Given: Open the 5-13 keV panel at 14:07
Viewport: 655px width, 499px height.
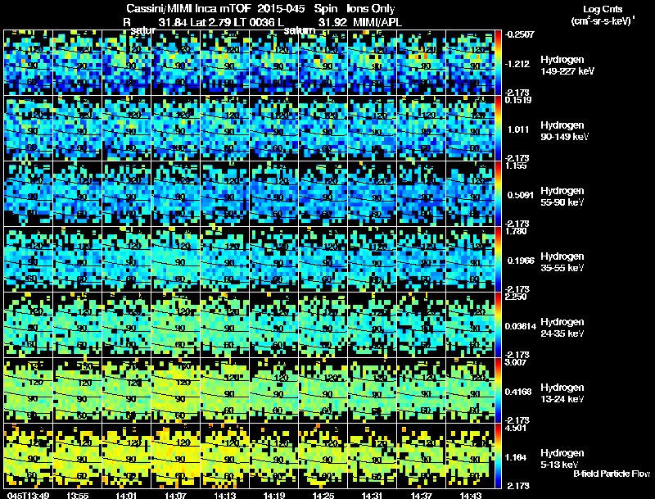Looking at the screenshot, I should point(176,456).
